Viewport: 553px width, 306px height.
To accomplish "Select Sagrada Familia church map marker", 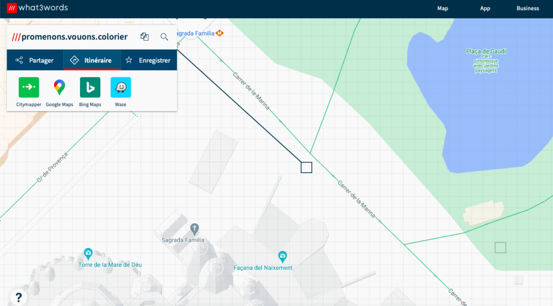I will pos(194,228).
